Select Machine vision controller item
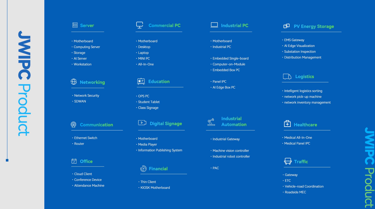The width and height of the screenshot is (375, 209). [231, 151]
